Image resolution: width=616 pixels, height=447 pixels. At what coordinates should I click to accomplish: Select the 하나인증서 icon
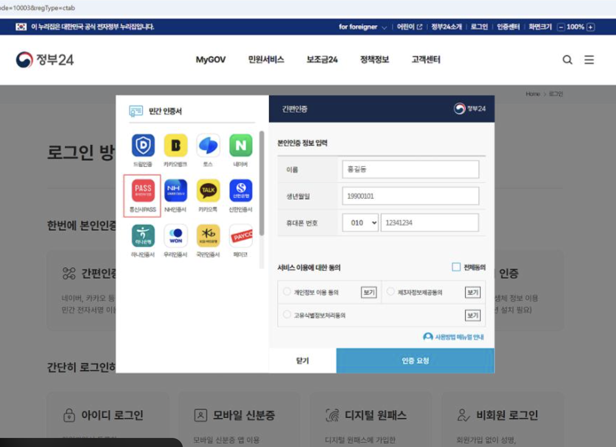coord(142,236)
